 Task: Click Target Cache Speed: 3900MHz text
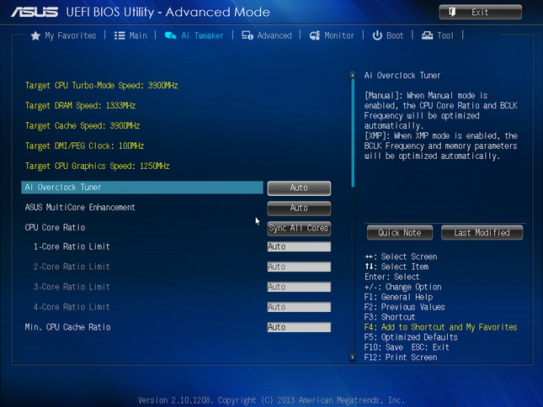(x=83, y=125)
